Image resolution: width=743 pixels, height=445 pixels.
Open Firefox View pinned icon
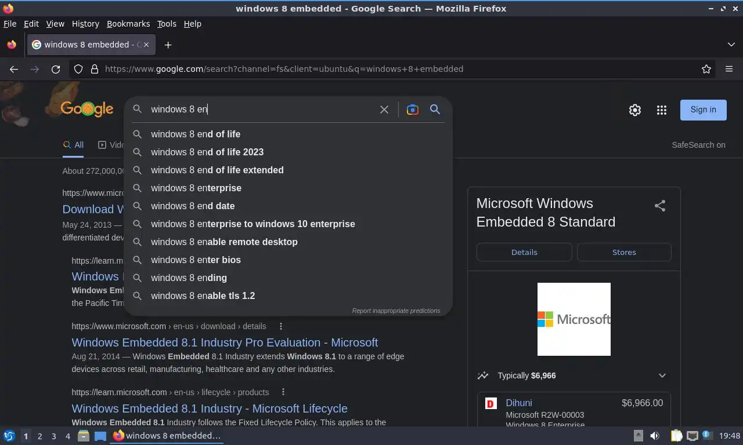[x=12, y=45]
